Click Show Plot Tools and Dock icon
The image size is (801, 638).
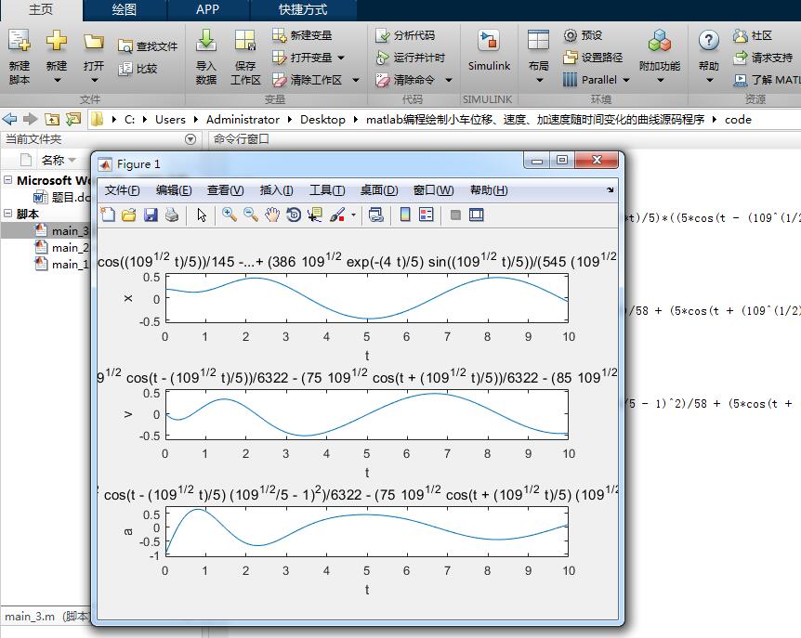click(476, 215)
